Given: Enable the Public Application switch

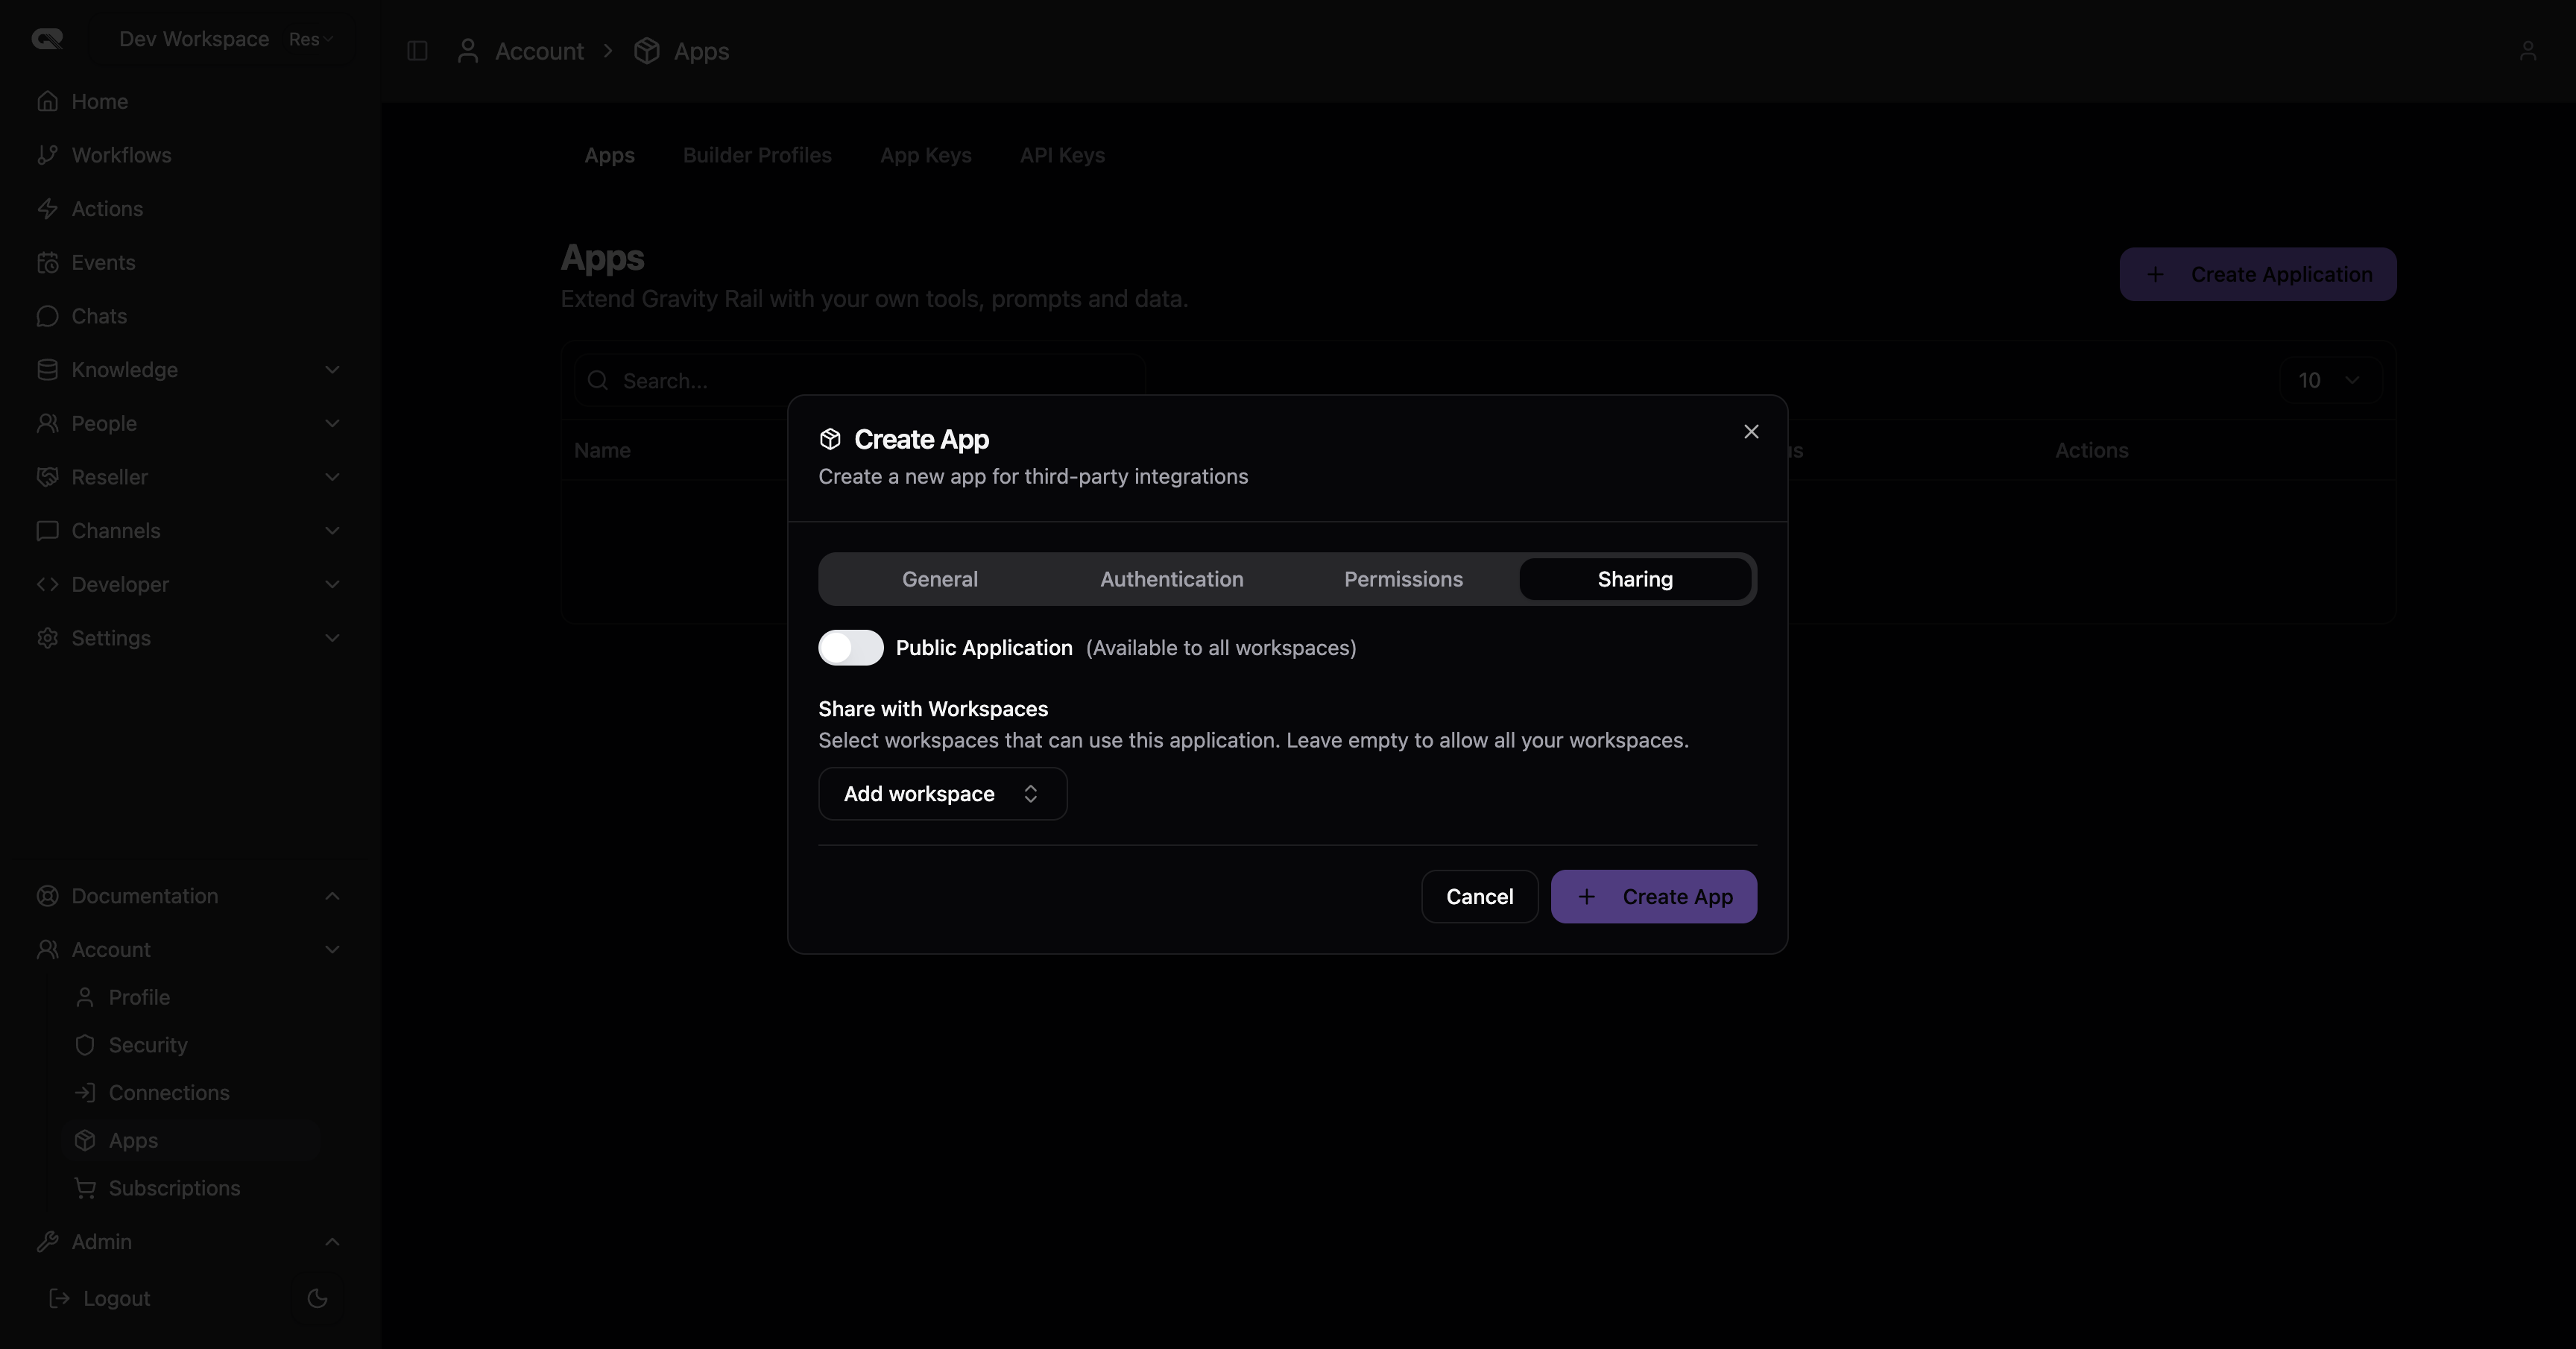Looking at the screenshot, I should tap(851, 648).
